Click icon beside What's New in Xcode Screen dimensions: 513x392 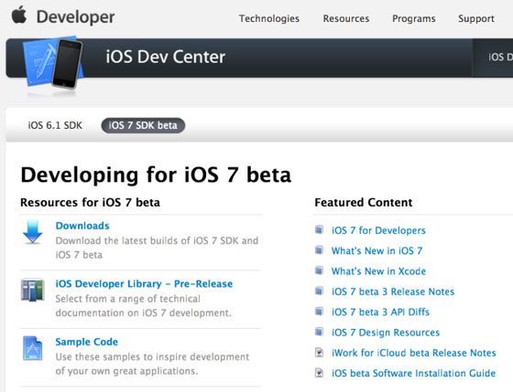pos(319,270)
